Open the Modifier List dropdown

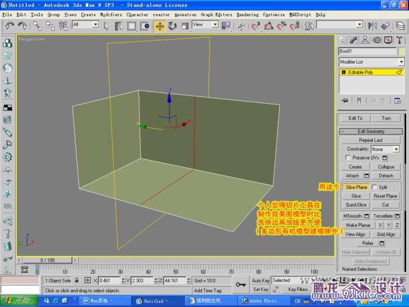pyautogui.click(x=401, y=62)
